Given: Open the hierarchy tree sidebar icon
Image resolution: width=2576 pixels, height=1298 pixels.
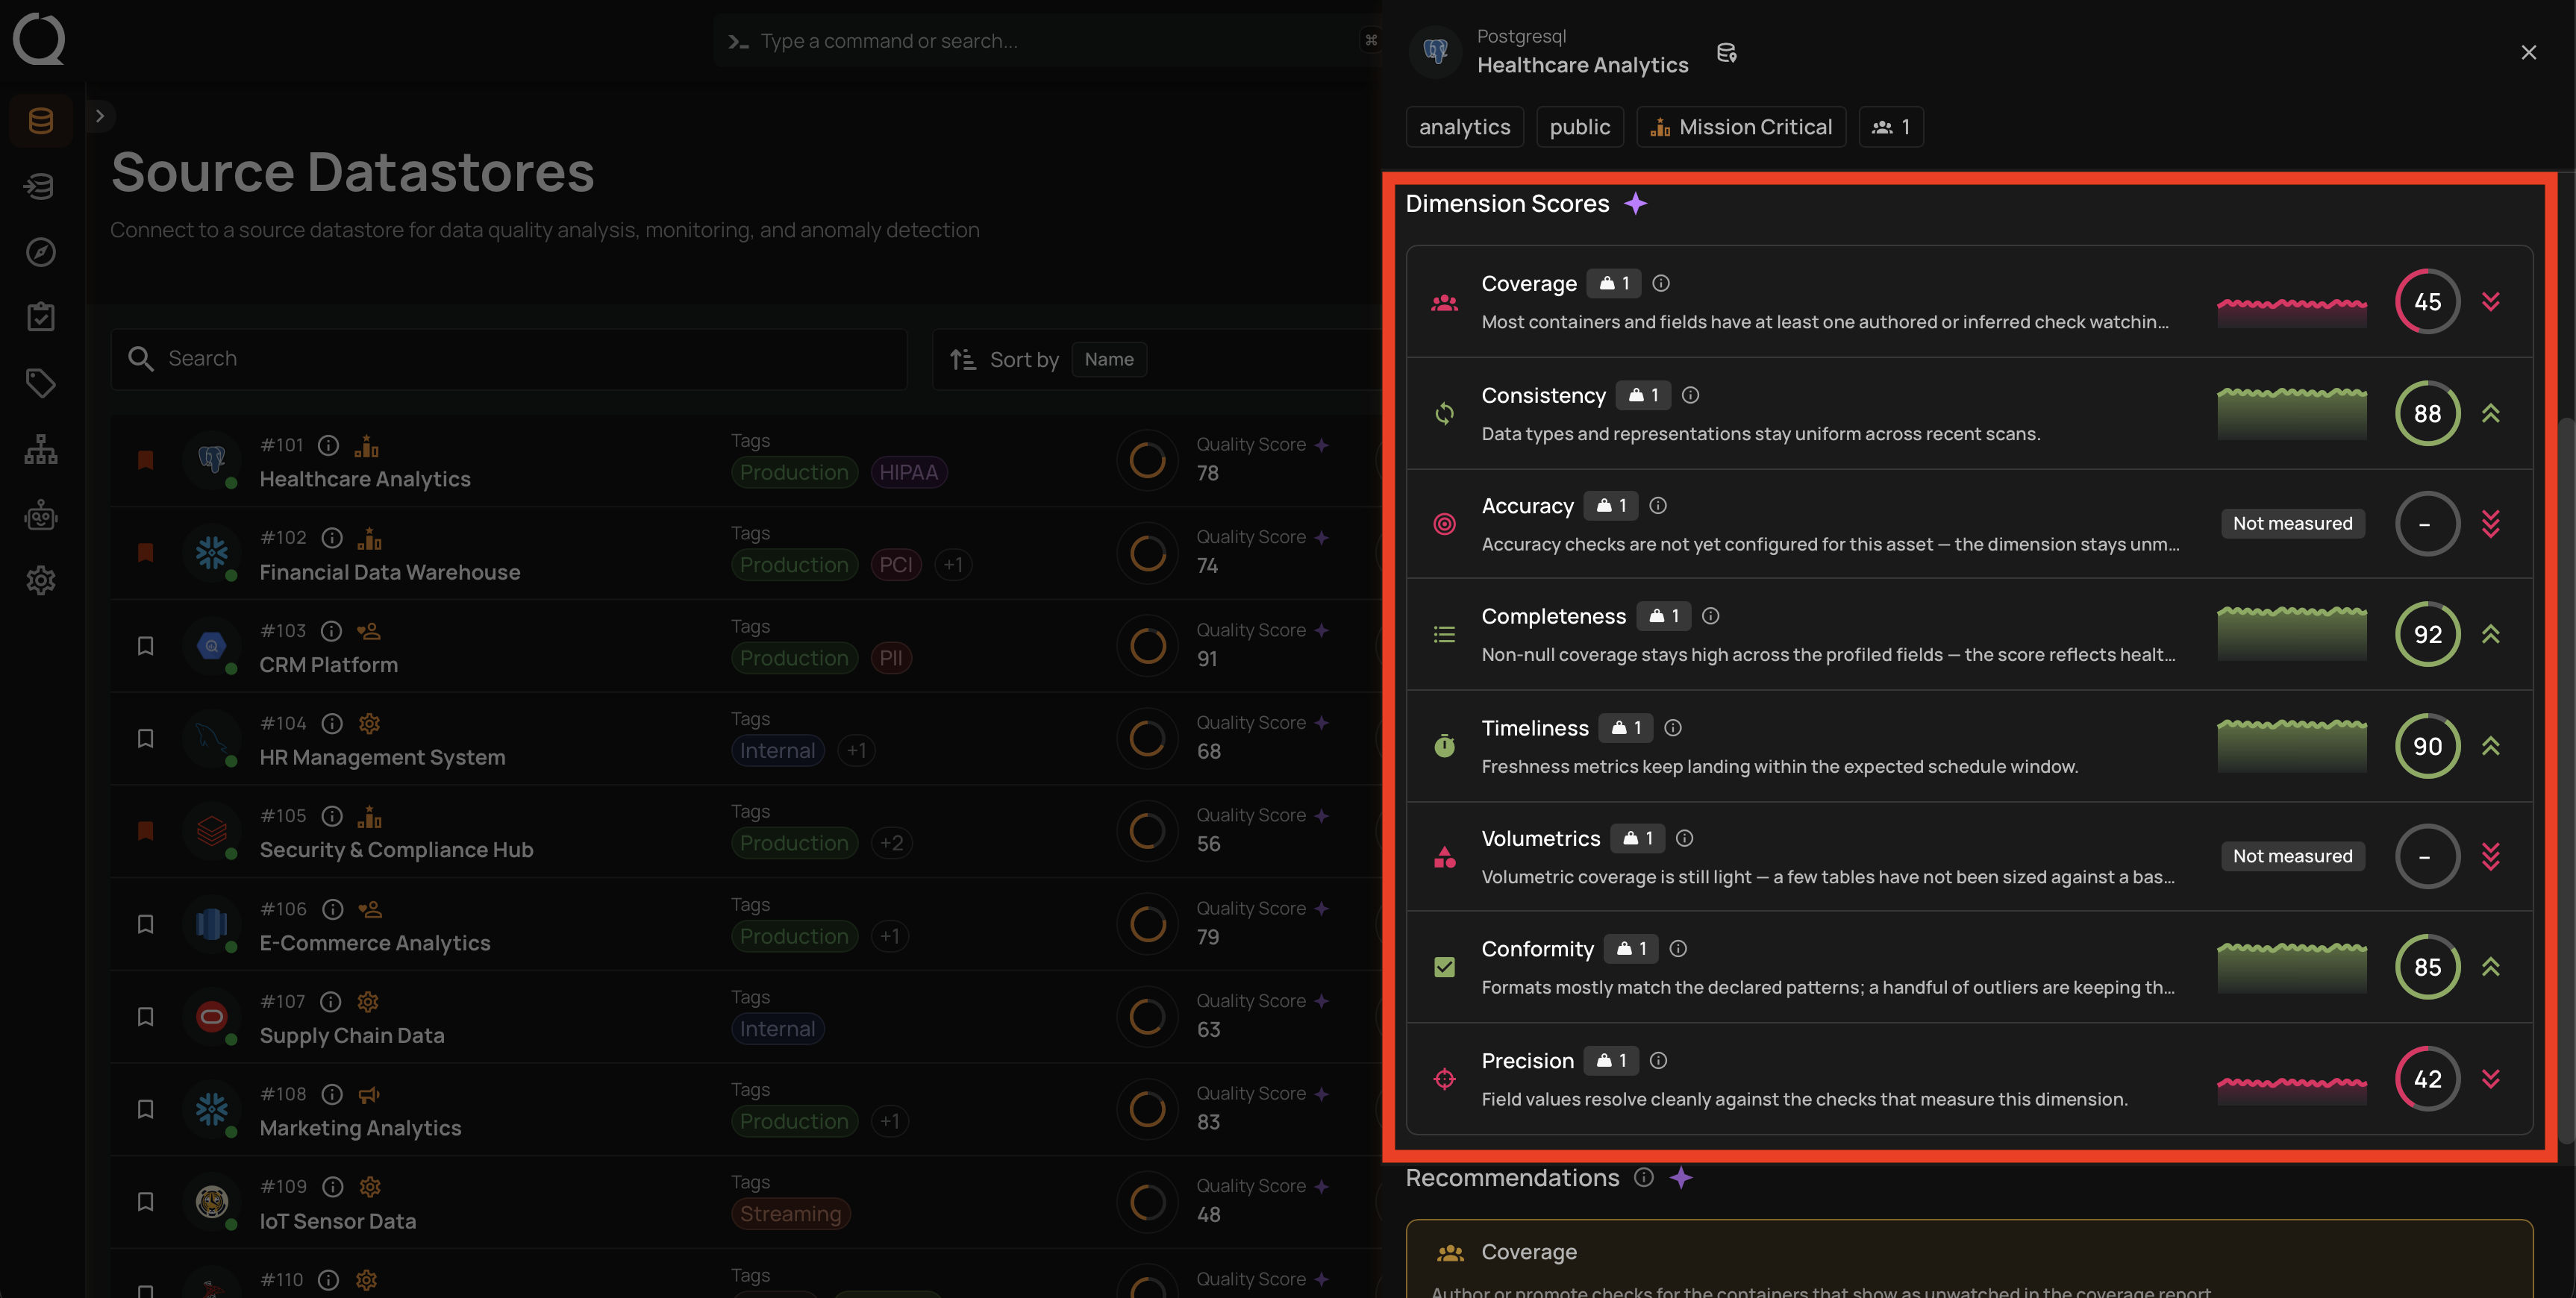Looking at the screenshot, I should point(41,449).
